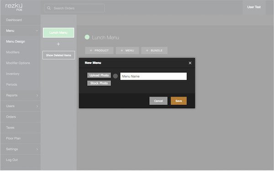
Task: Choose Stock Photo option
Action: coord(99,83)
